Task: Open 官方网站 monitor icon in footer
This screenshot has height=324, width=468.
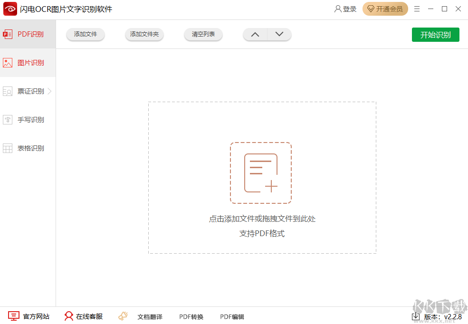Action: 14,316
